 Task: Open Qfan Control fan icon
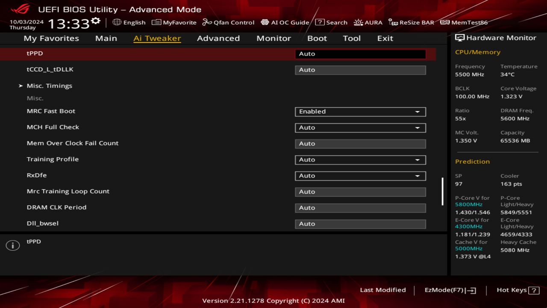point(207,22)
